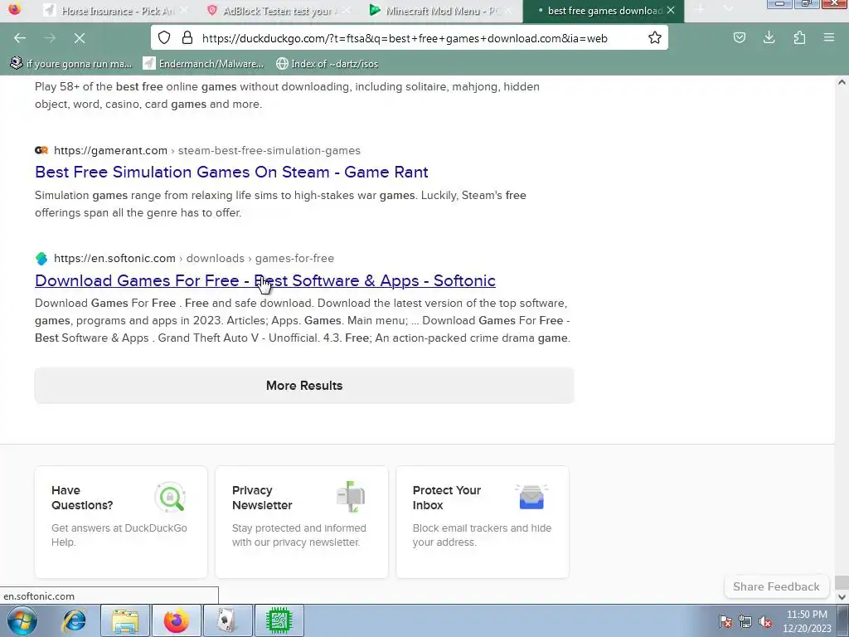Open the network tray icon
The width and height of the screenshot is (849, 637).
pos(745,621)
